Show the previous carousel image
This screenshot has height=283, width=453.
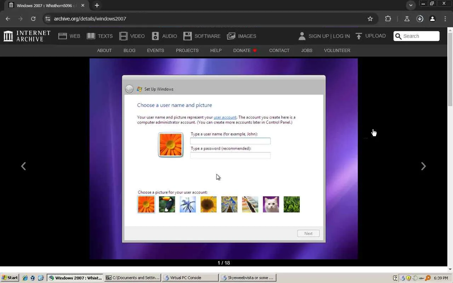(x=23, y=166)
